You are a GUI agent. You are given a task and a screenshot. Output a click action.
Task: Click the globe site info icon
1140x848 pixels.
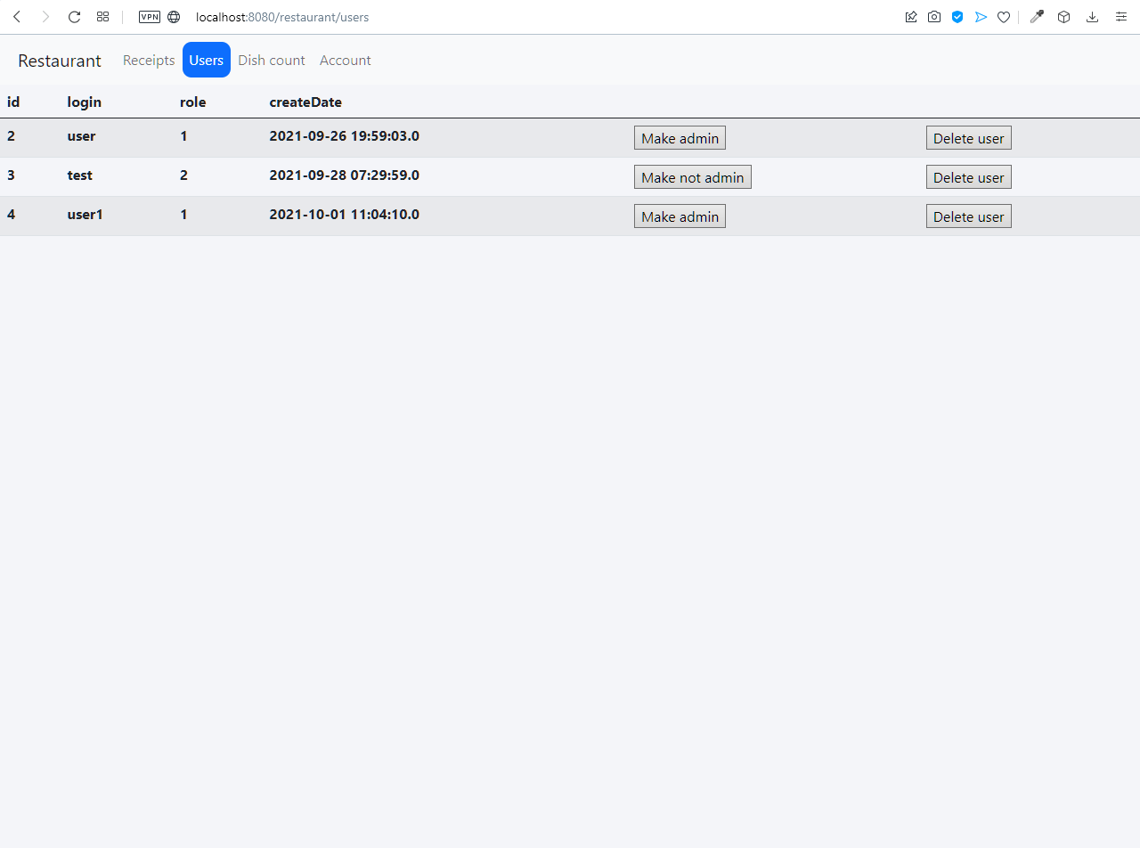pyautogui.click(x=174, y=17)
